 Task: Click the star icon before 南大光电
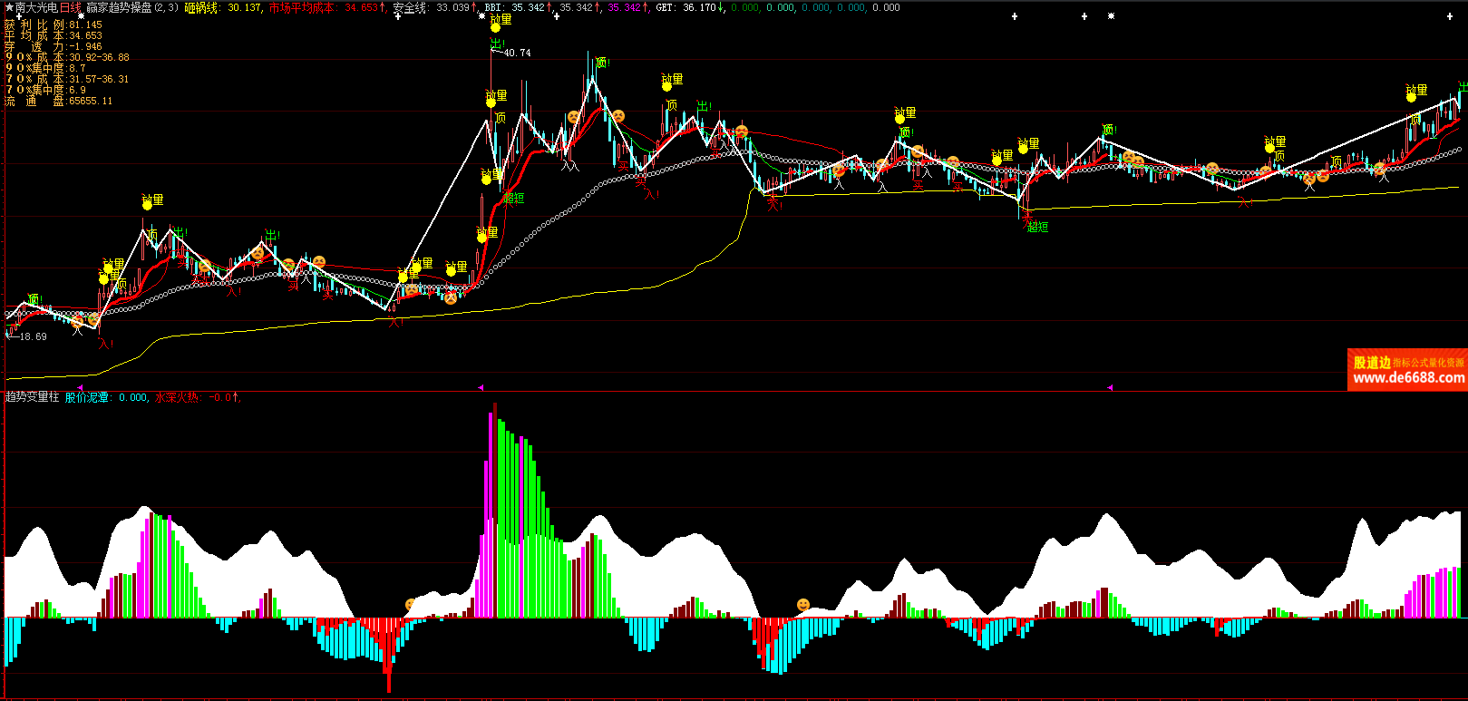(8, 7)
